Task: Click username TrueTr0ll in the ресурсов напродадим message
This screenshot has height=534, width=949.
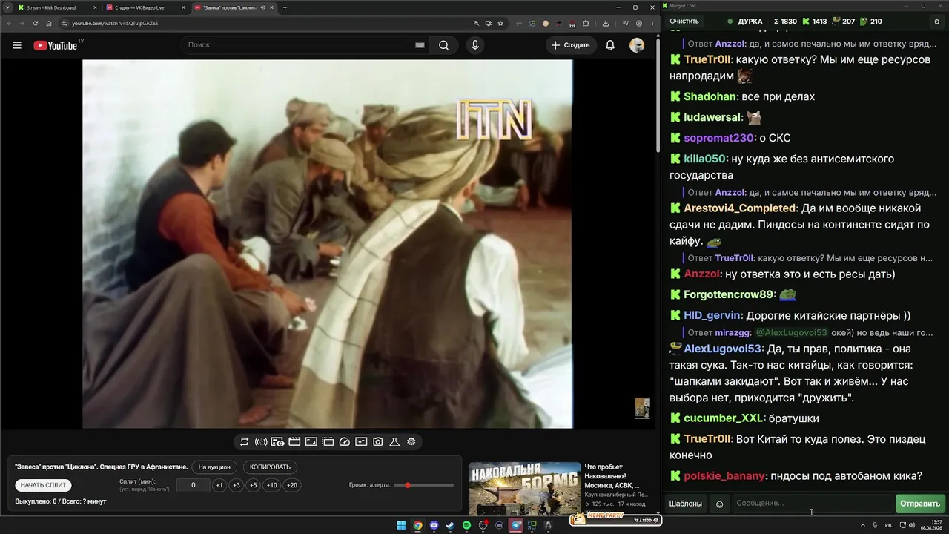Action: [707, 59]
